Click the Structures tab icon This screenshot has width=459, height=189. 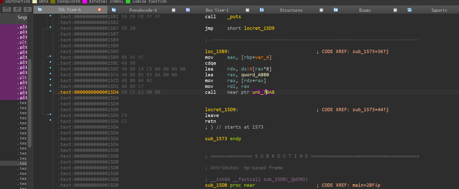point(262,10)
